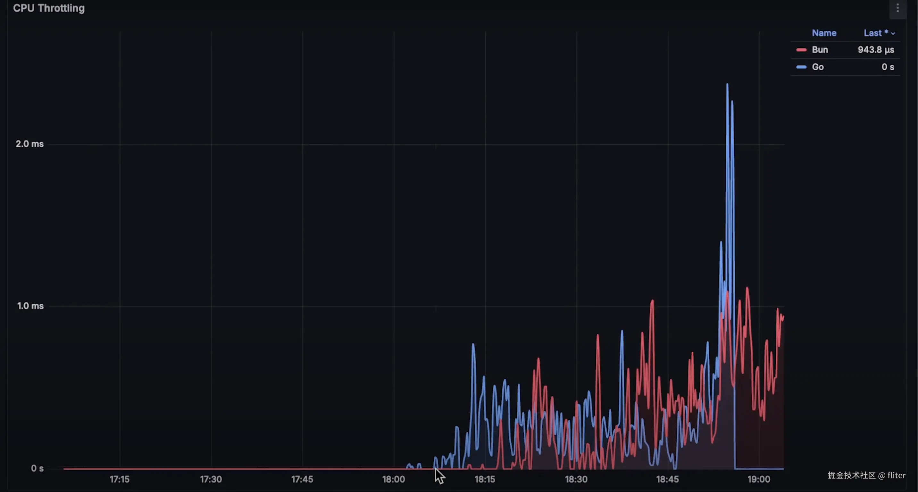The image size is (918, 492).
Task: Click the 19:00 time axis label
Action: coord(759,479)
